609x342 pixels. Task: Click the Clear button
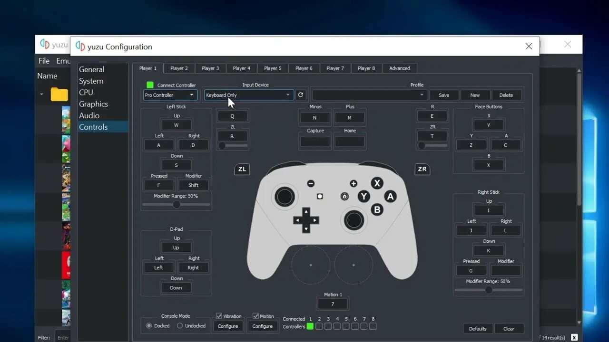tap(509, 328)
